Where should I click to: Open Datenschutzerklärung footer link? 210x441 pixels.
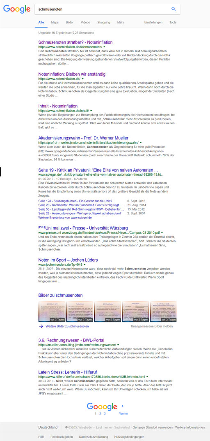coord(94,437)
